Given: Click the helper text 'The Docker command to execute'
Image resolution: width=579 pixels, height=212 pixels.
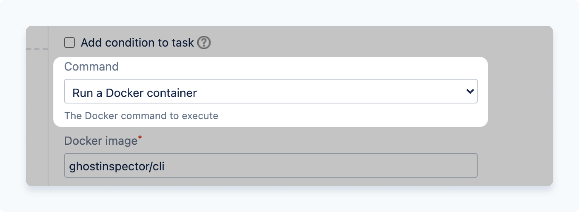Looking at the screenshot, I should pos(141,116).
